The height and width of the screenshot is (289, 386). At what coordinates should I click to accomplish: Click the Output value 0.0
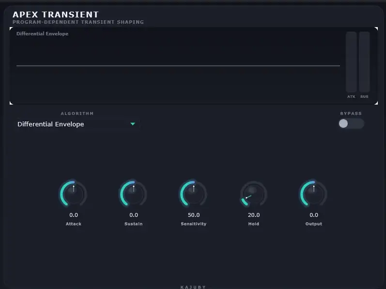click(x=314, y=215)
